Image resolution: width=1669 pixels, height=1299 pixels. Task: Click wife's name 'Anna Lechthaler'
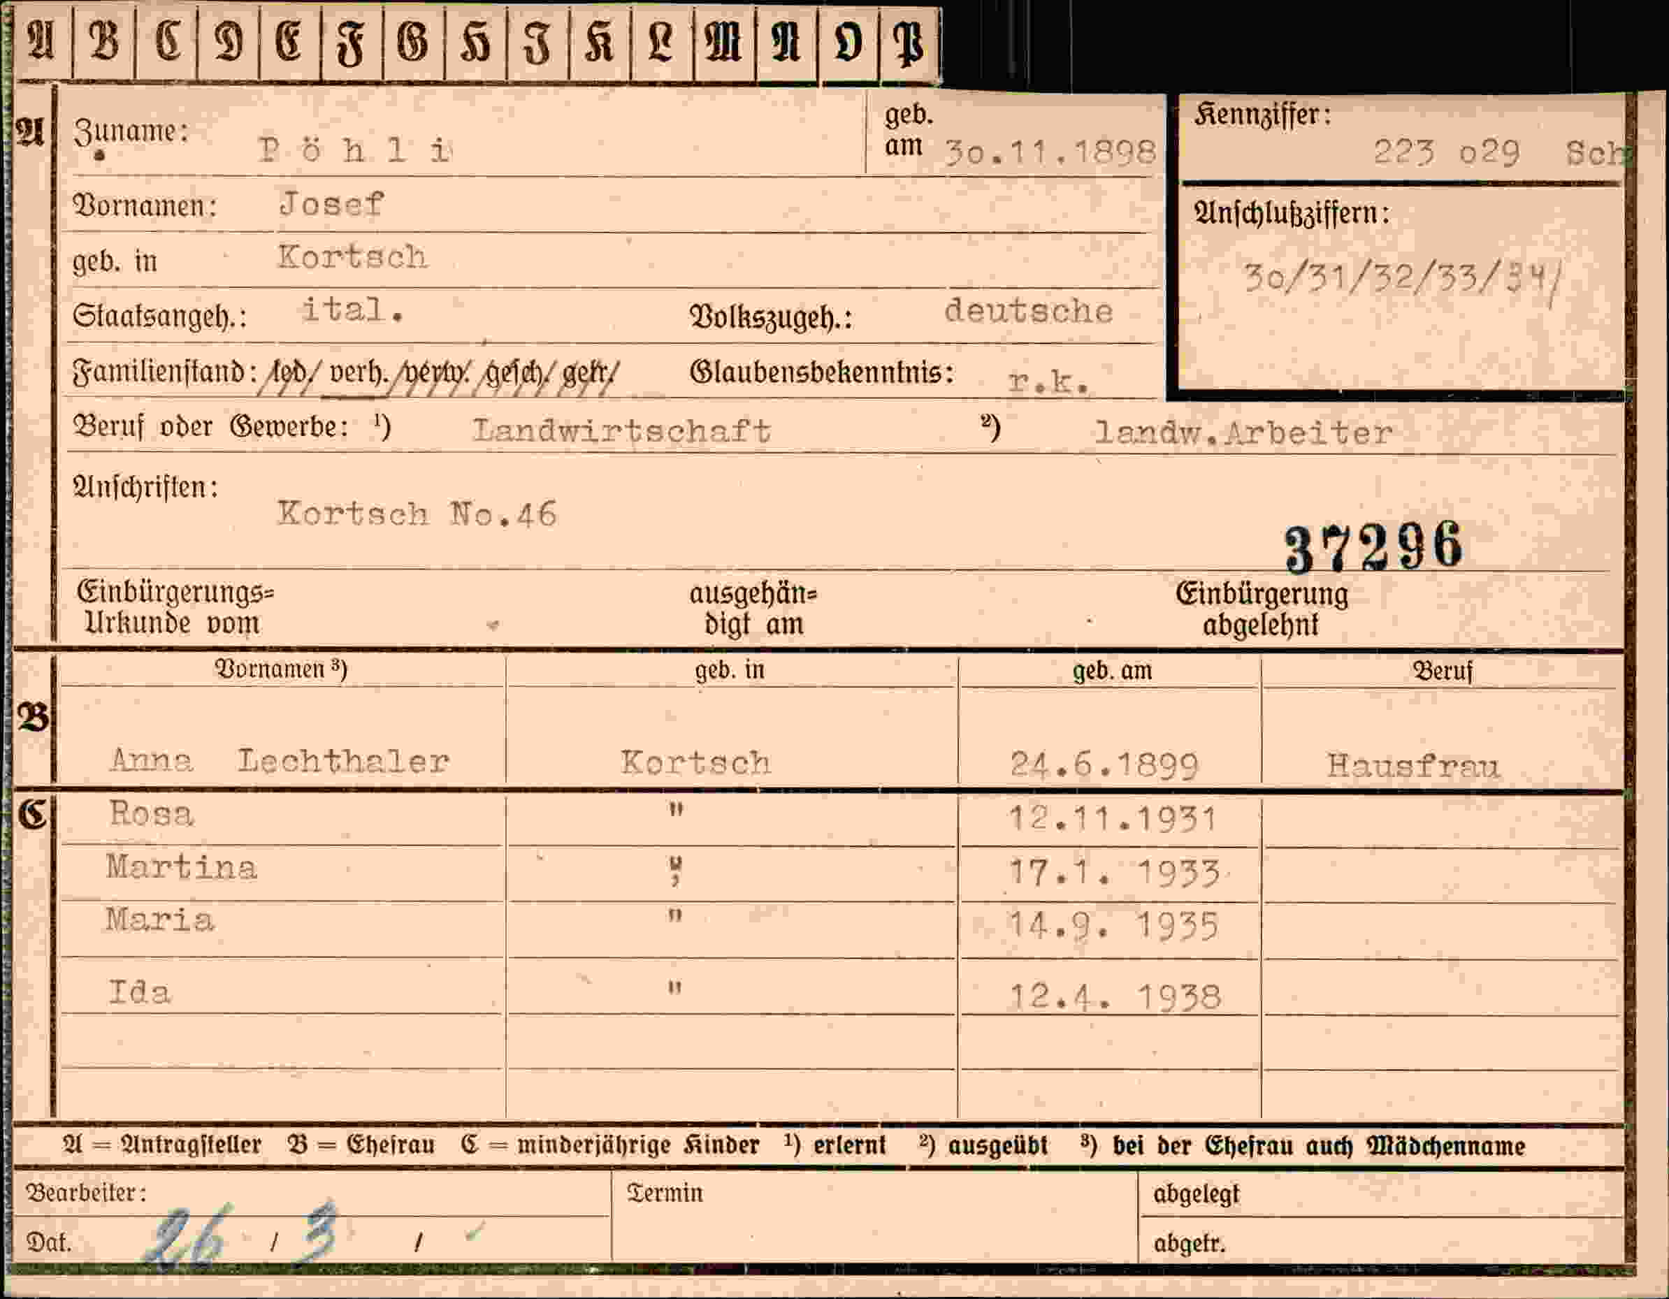pyautogui.click(x=279, y=761)
